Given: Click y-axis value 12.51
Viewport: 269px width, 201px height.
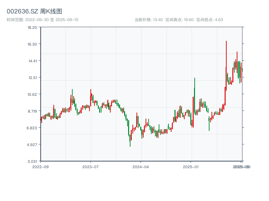Looking at the screenshot, I should click(33, 78).
